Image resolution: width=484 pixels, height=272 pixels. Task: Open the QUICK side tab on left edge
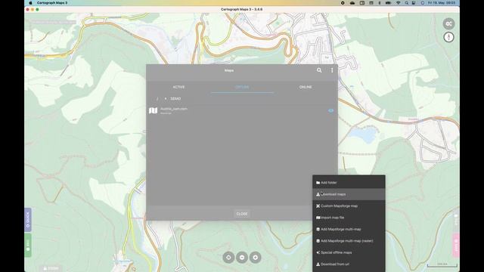point(28,220)
